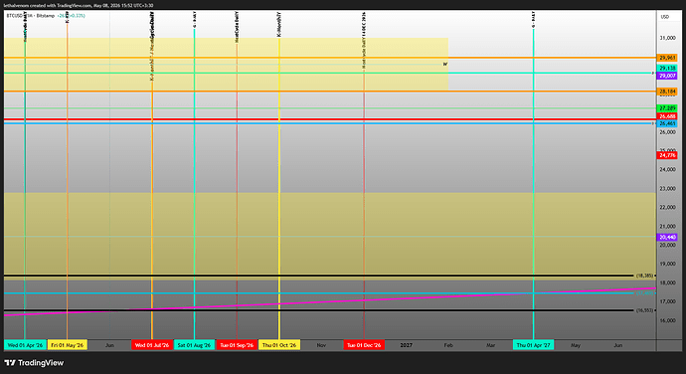Click the 23,000 price scale tick
686x374 pixels.
[x=668, y=189]
